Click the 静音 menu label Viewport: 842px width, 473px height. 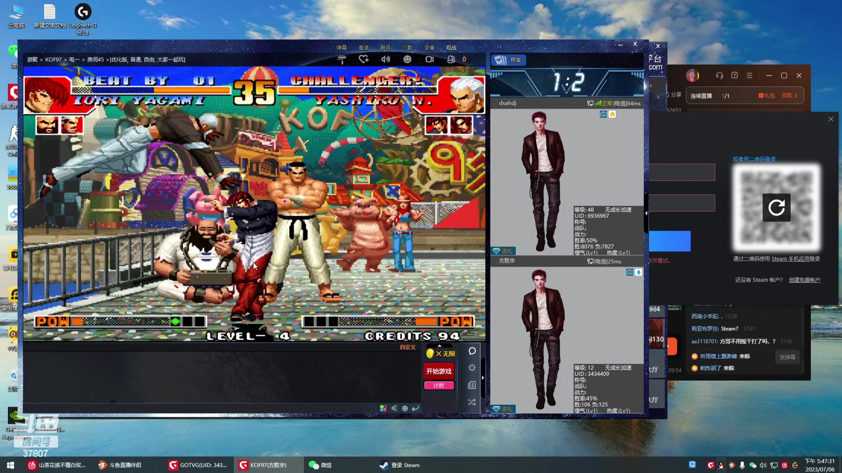(x=385, y=48)
